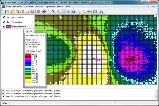Screen dimensions: 159x106
Task: Click the zoom in magnifier icon
Action: point(79,11)
